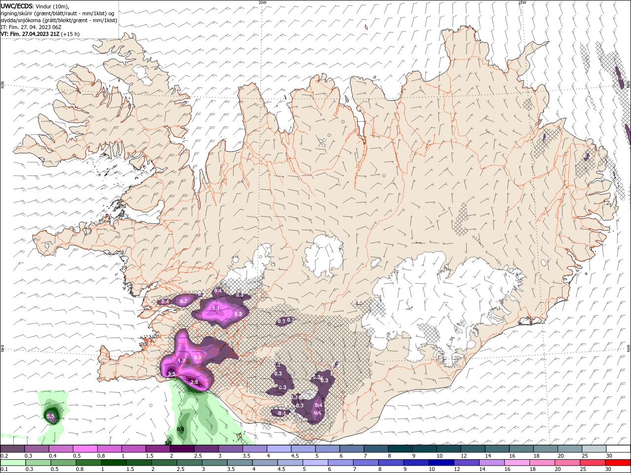Screen dimensions: 631x473
Task: Click red swatch ending lower legend row
Action: coord(618,463)
